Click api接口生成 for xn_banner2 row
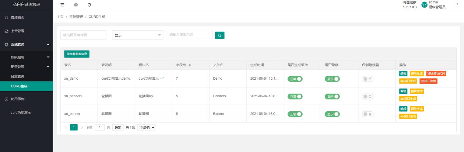Screen dimensions: 464x152 408,99
